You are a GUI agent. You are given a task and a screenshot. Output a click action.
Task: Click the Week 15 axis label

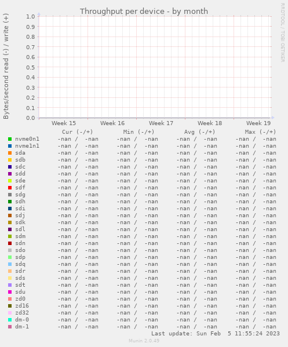point(64,123)
